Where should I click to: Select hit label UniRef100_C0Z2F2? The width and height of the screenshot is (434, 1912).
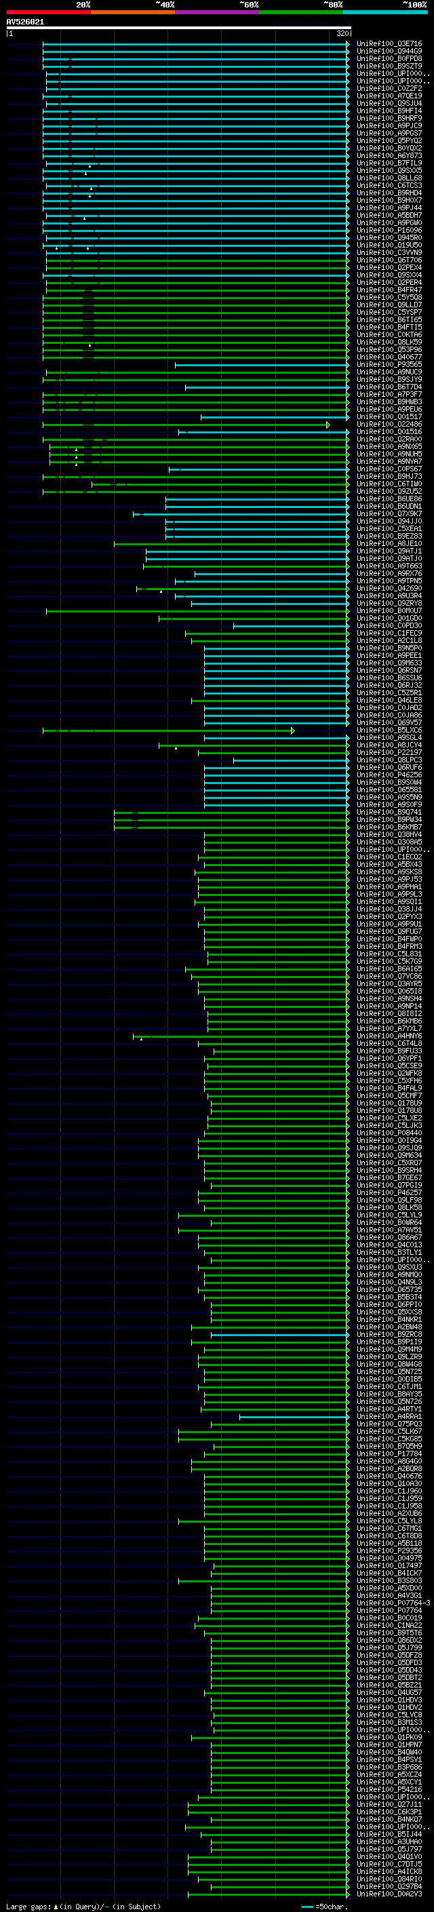[389, 88]
